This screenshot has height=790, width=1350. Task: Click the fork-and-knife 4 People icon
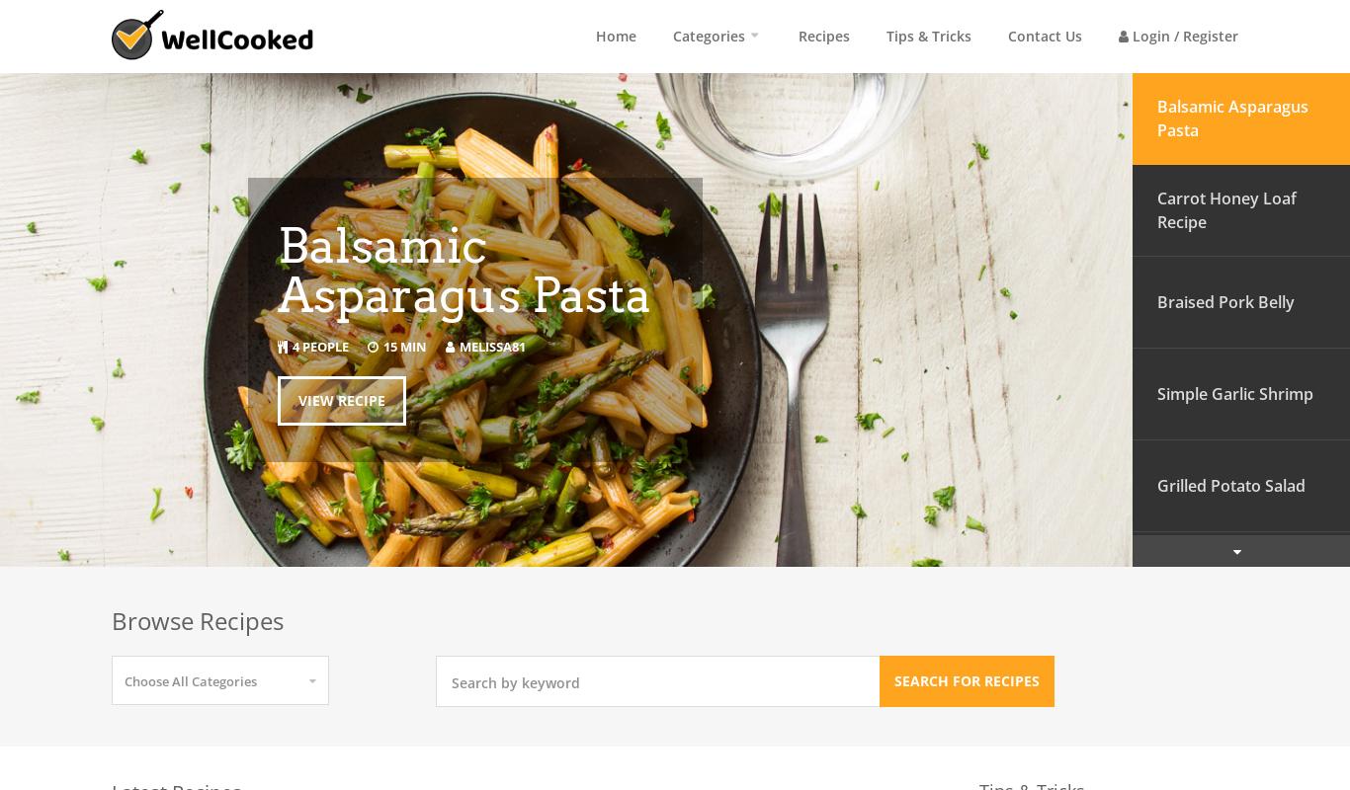click(x=283, y=347)
